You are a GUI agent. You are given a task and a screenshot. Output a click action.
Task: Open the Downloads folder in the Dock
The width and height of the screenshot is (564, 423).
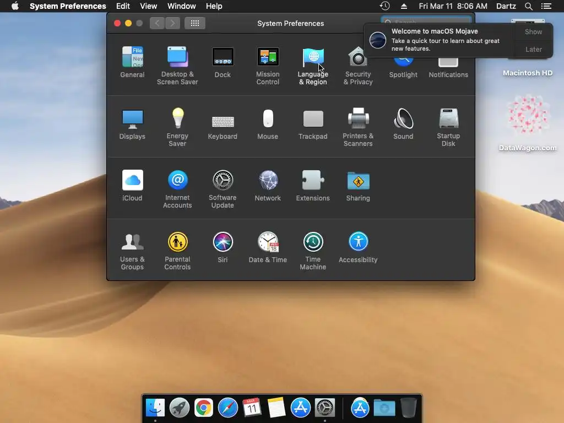[384, 408]
